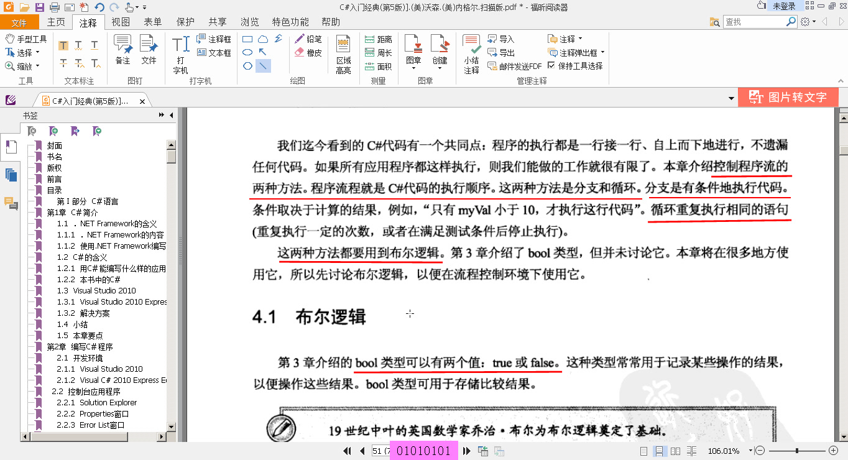Select the Polygon drawing tool
This screenshot has width=848, height=460.
247,66
